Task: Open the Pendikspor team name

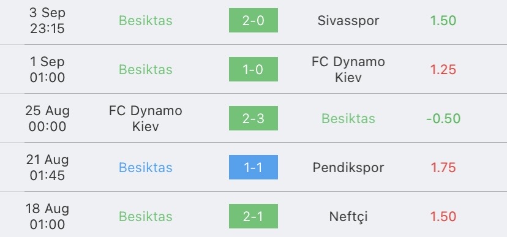Action: tap(348, 167)
